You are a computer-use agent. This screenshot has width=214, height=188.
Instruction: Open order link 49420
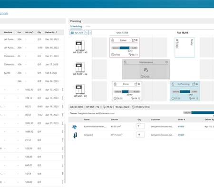click(x=181, y=135)
